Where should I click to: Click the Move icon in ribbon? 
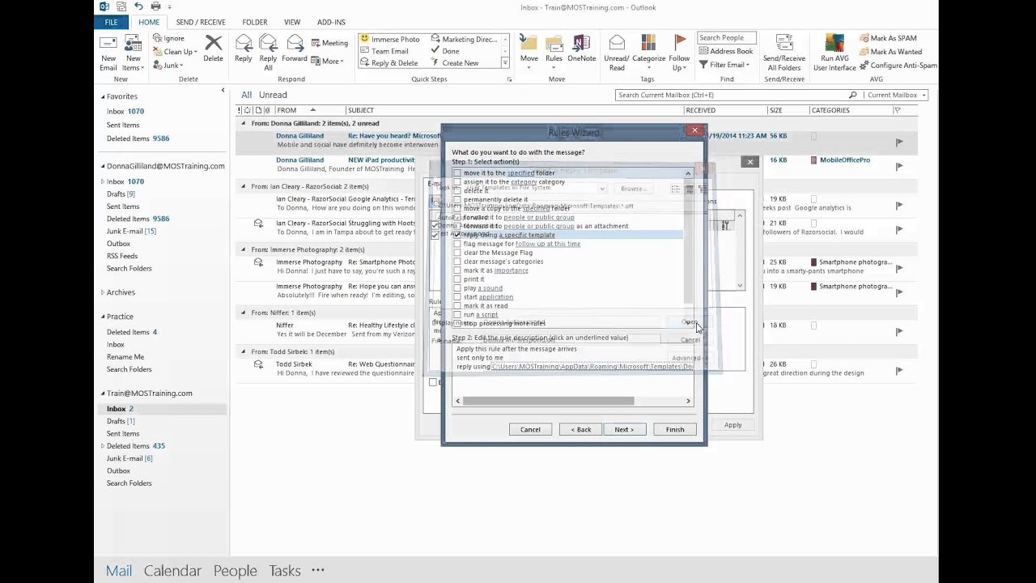tap(529, 50)
